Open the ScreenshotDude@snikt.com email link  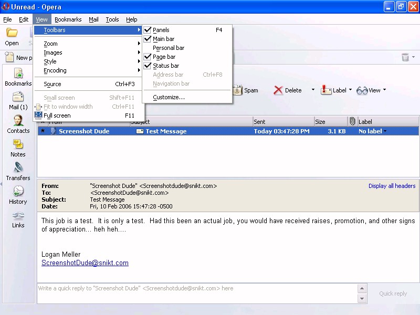[85, 263]
